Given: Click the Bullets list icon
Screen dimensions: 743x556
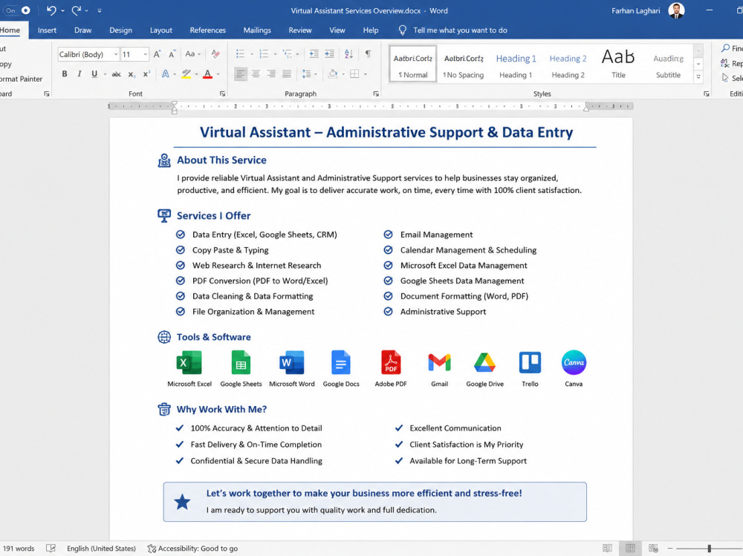Looking at the screenshot, I should tap(240, 54).
